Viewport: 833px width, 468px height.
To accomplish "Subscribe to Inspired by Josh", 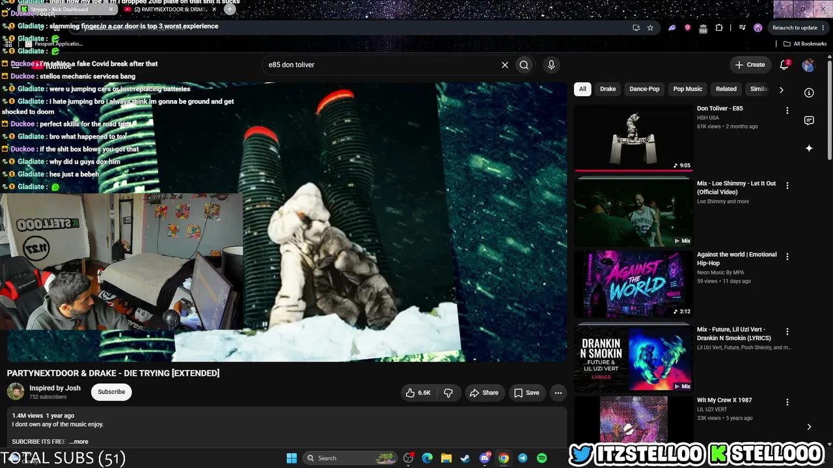I will (x=111, y=392).
